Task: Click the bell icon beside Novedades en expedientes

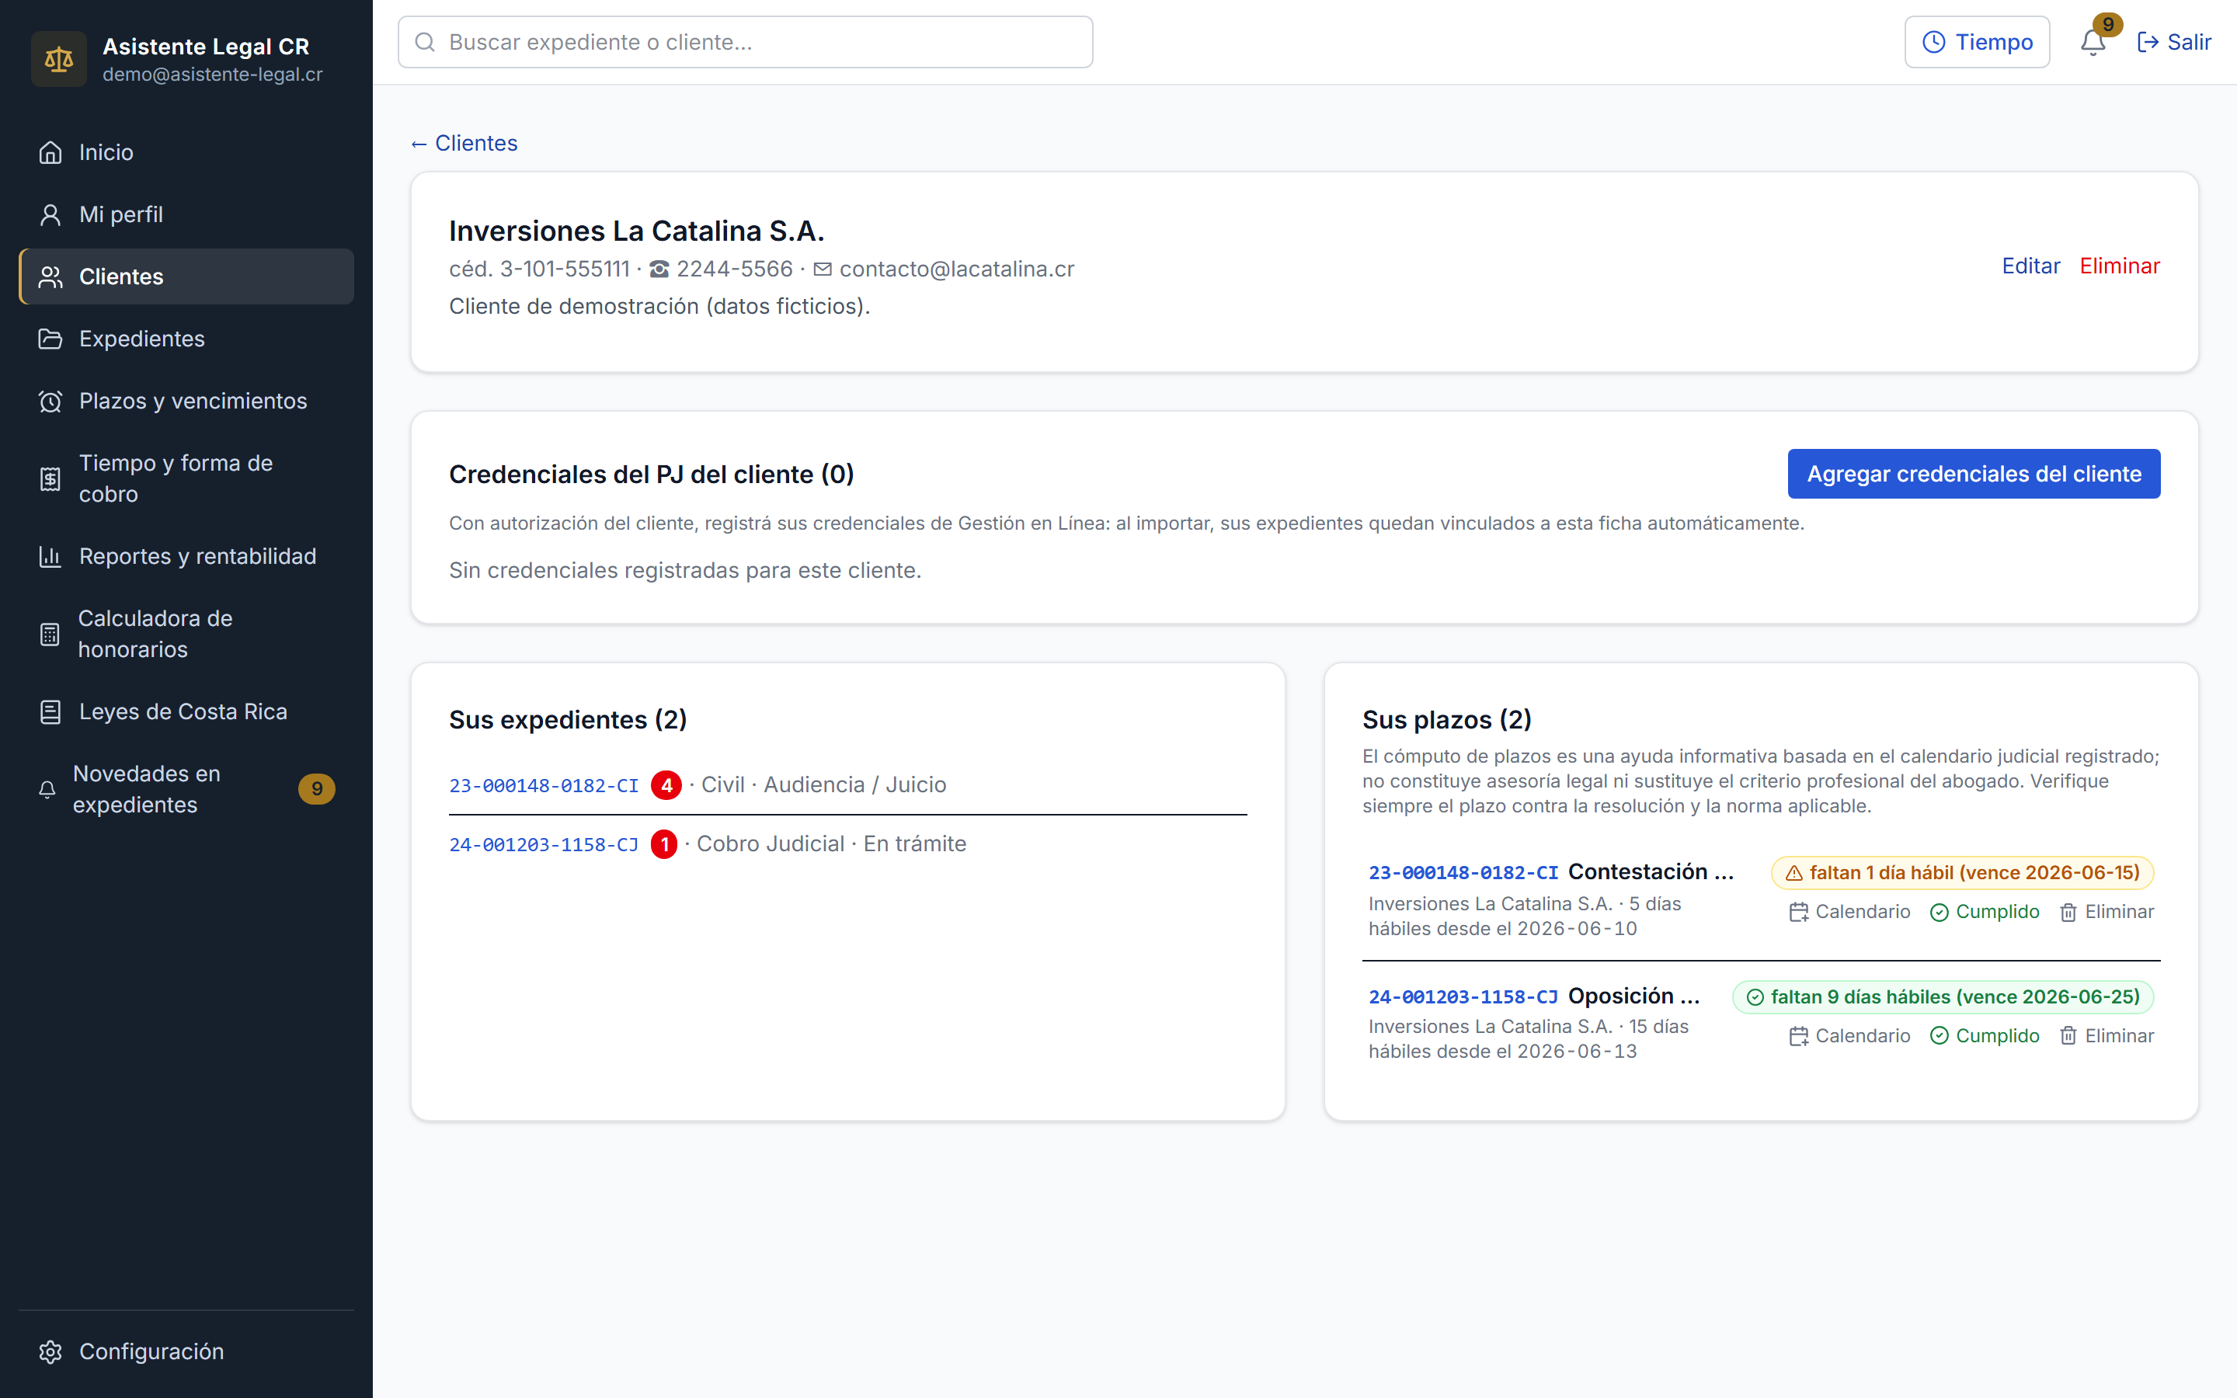Action: [x=47, y=788]
